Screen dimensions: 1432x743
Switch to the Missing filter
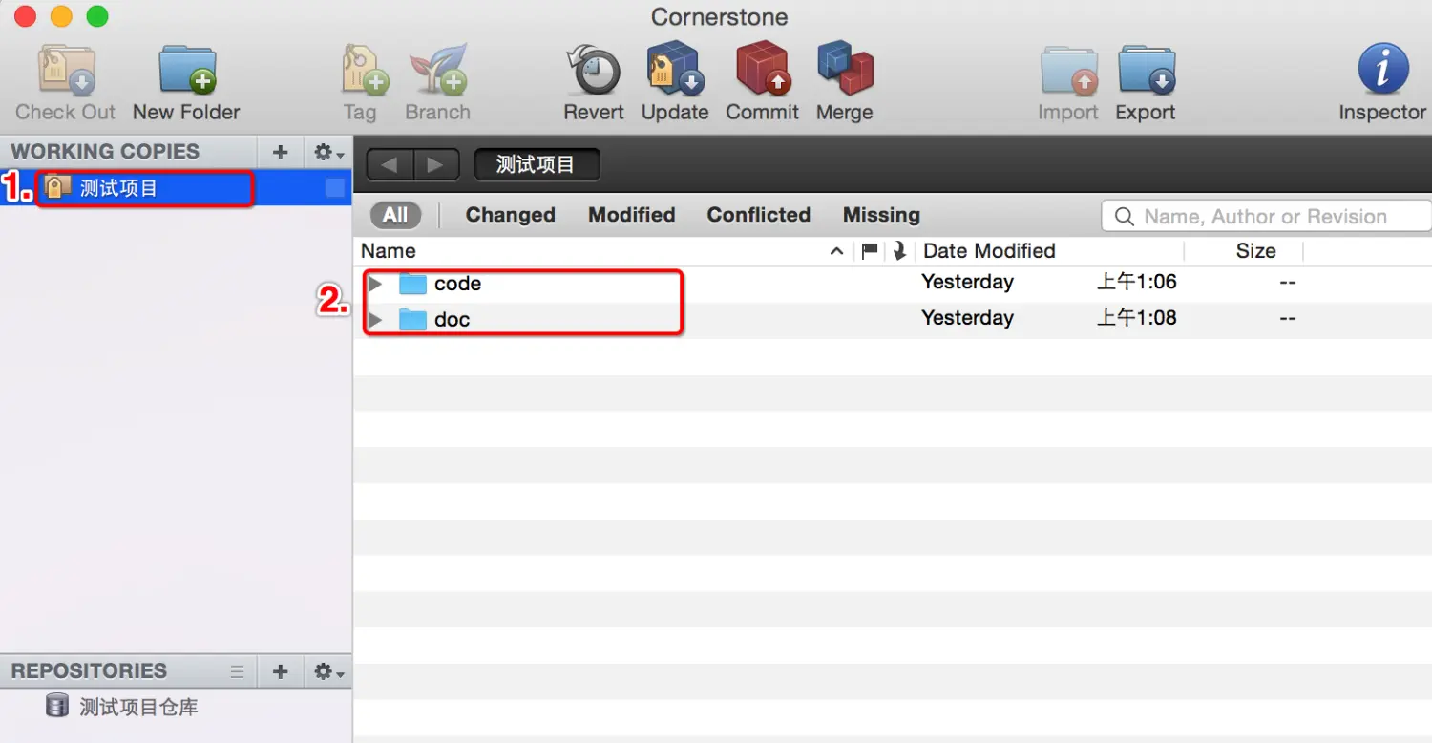click(881, 215)
